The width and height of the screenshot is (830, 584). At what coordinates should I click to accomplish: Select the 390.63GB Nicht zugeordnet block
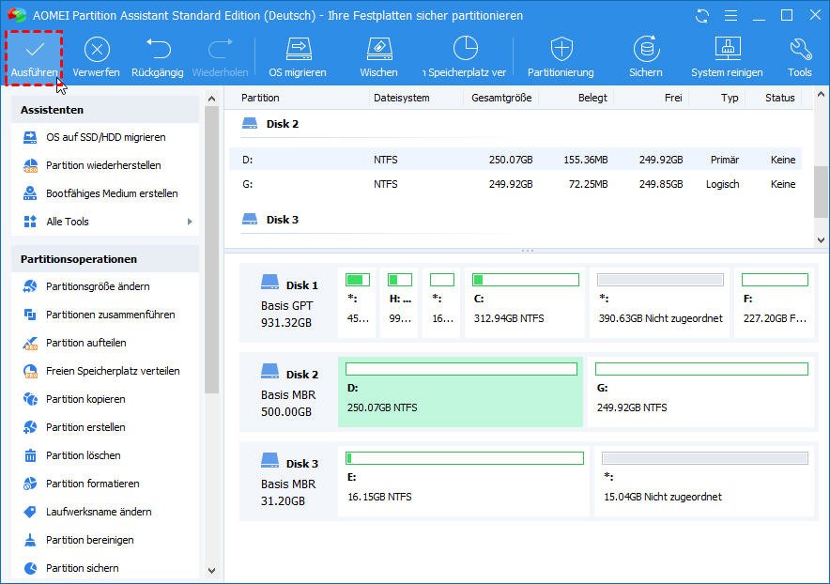click(x=659, y=302)
